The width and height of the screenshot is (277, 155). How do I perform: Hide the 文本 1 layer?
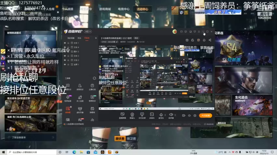click(x=65, y=43)
